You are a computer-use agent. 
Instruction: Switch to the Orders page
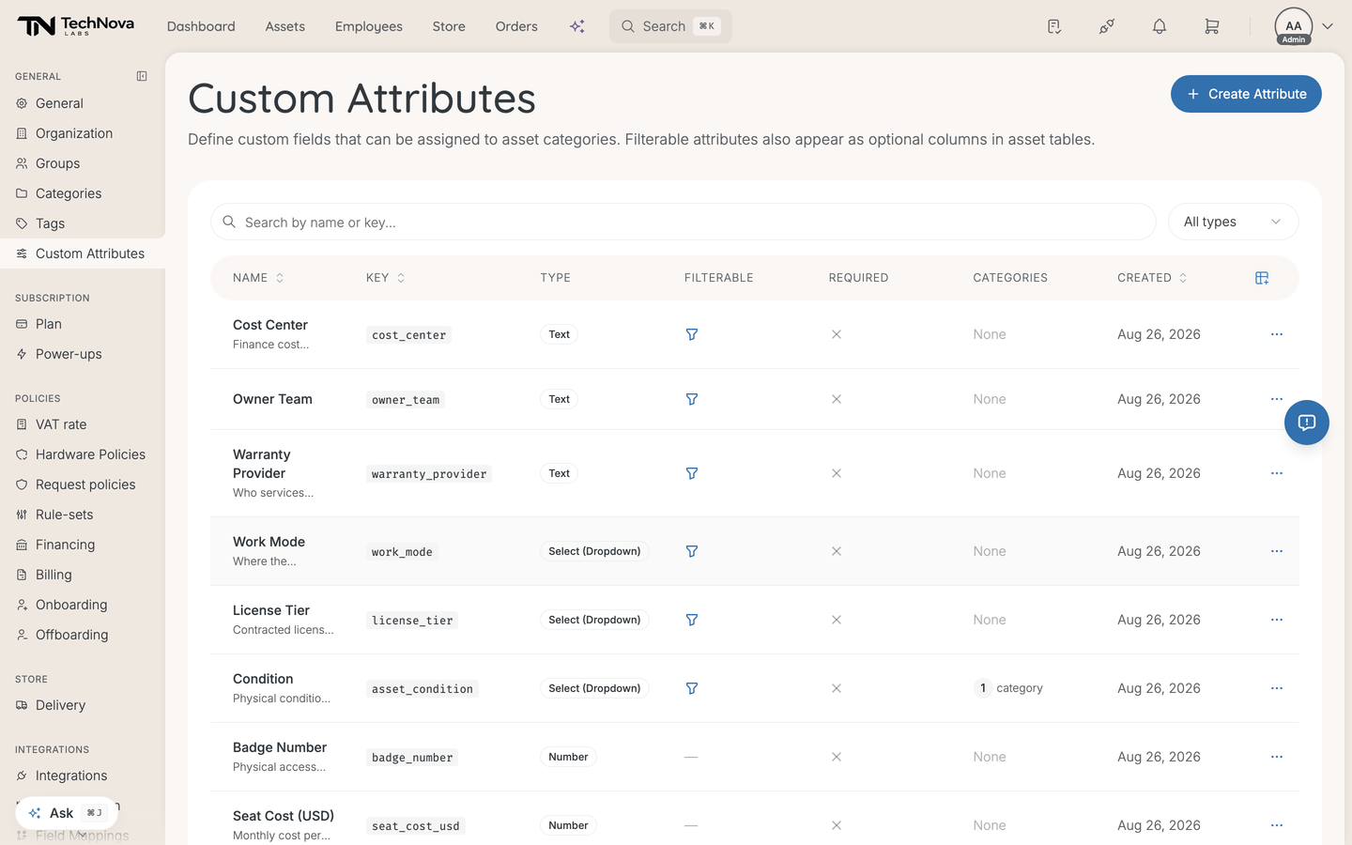coord(516,26)
